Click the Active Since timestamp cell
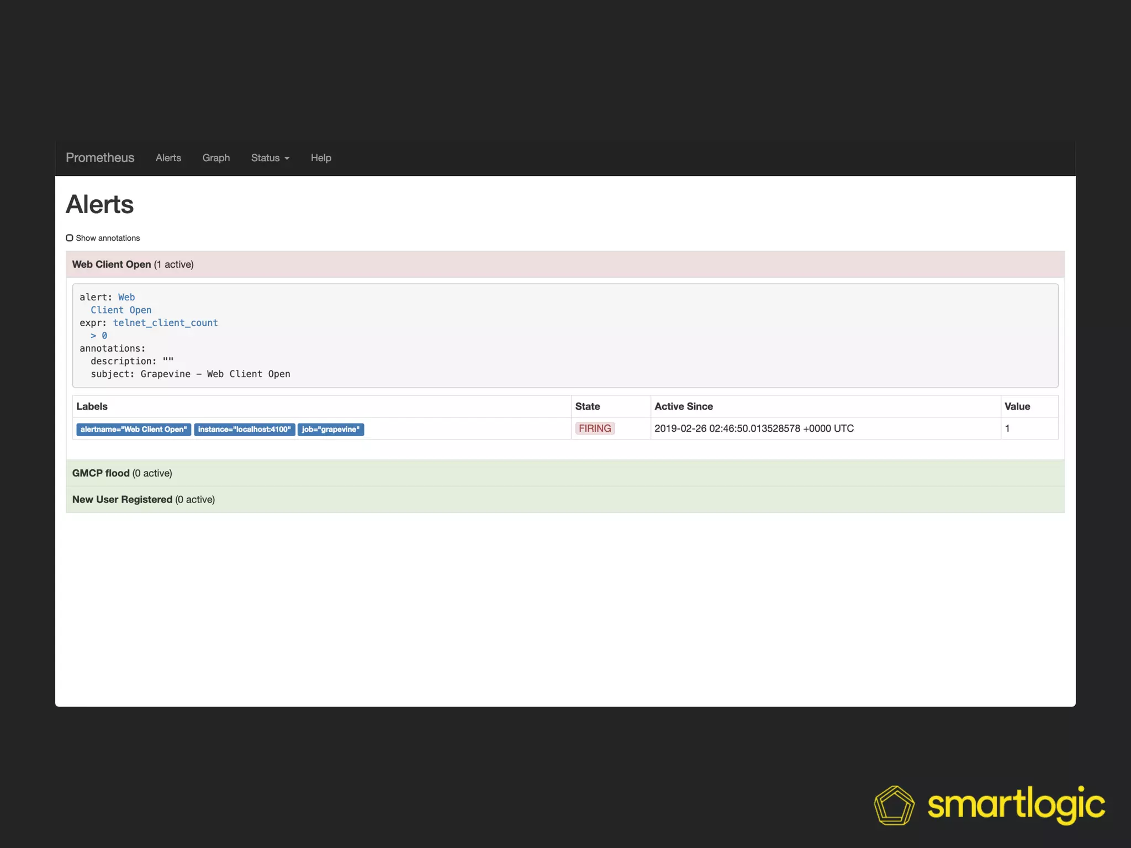Screen dimensions: 1131x848 [754, 428]
